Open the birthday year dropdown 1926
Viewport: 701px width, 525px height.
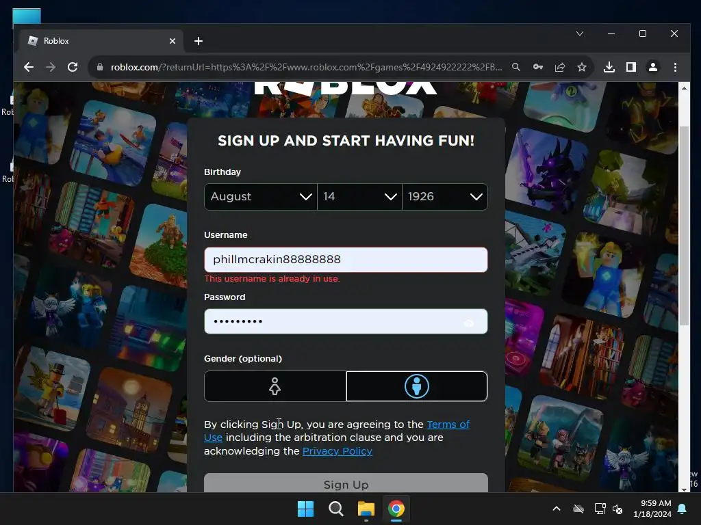pyautogui.click(x=445, y=196)
